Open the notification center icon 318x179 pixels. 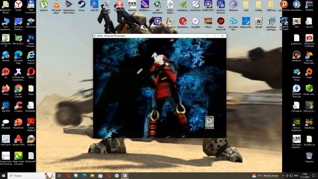coord(314,176)
